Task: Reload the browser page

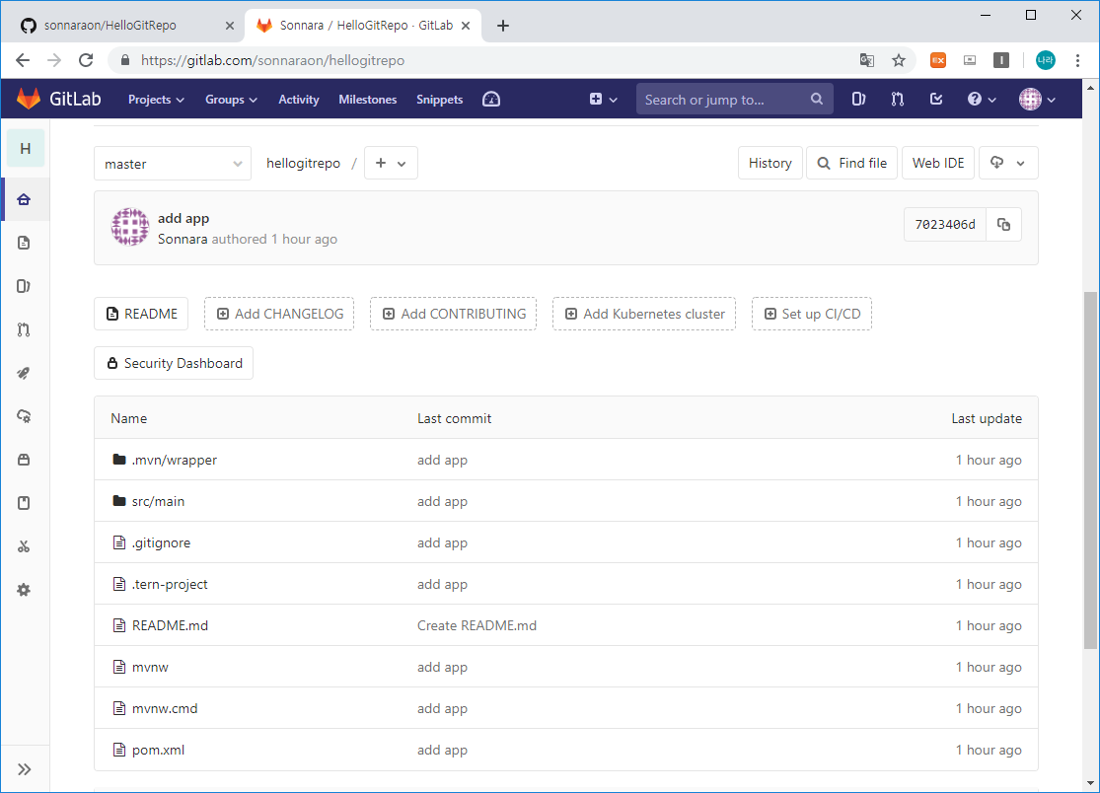Action: click(x=86, y=60)
